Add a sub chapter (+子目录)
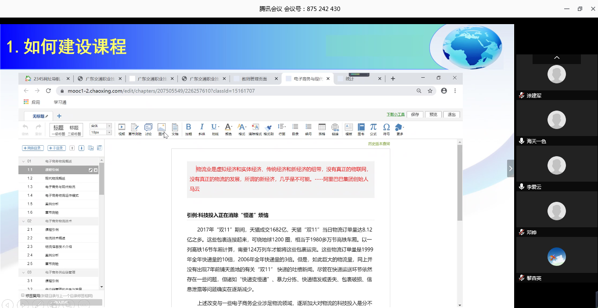The image size is (598, 308). [x=57, y=148]
